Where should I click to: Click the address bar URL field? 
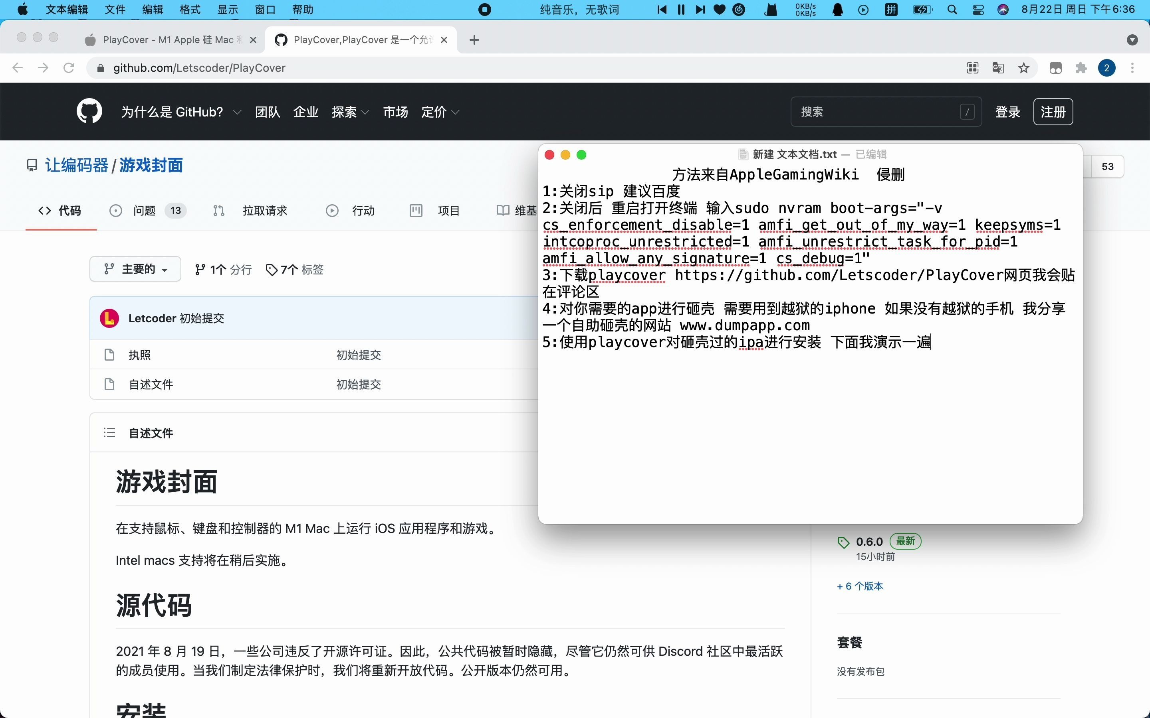pos(523,68)
